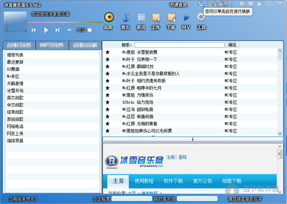This screenshot has width=287, height=204.
Task: Select DJ舞曲 category
Action: (13, 69)
